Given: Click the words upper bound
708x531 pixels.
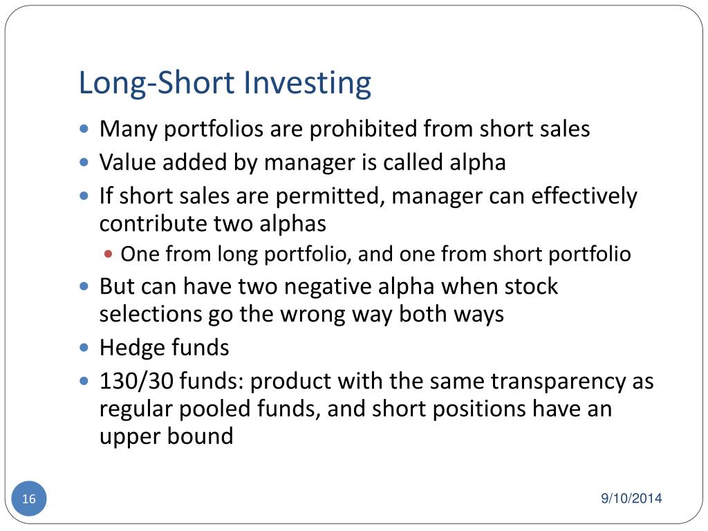Looking at the screenshot, I should (x=166, y=436).
